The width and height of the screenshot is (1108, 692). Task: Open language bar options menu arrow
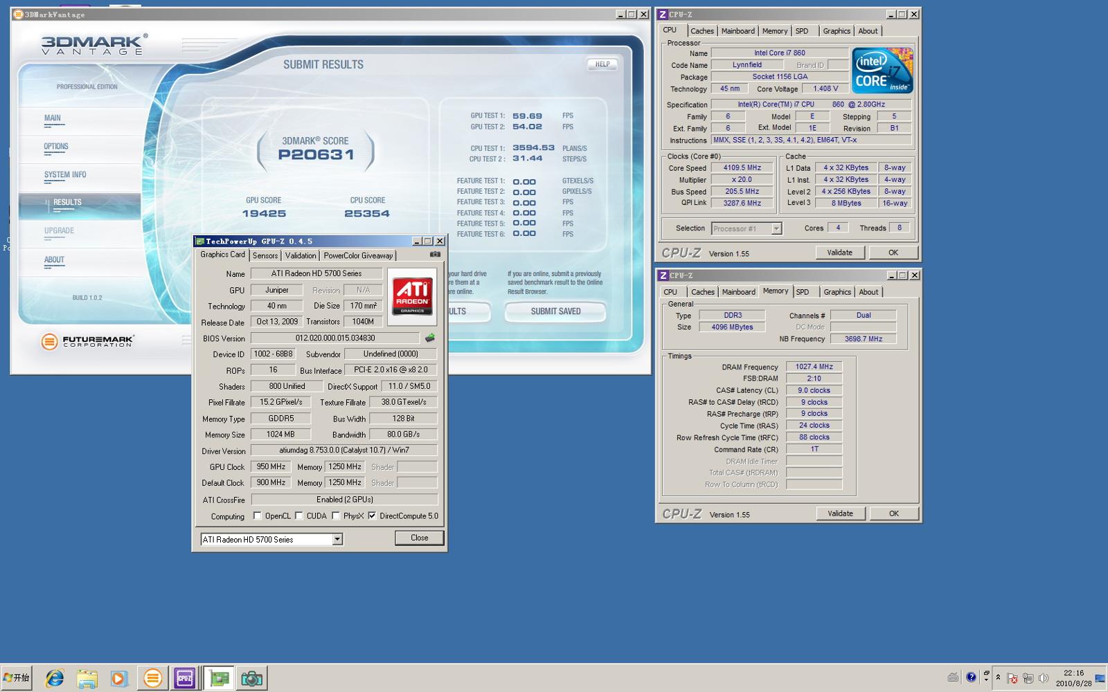pyautogui.click(x=986, y=681)
